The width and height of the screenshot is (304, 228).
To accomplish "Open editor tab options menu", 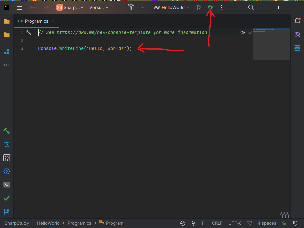I will point(284,21).
